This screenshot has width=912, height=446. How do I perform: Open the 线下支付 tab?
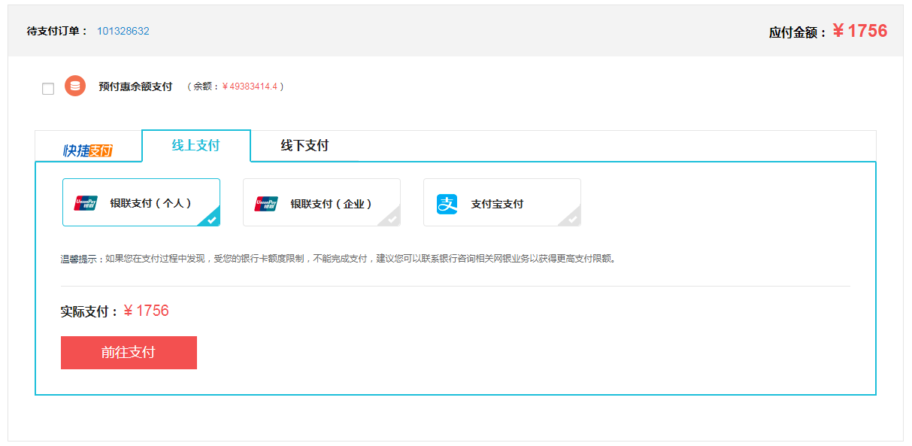(305, 146)
